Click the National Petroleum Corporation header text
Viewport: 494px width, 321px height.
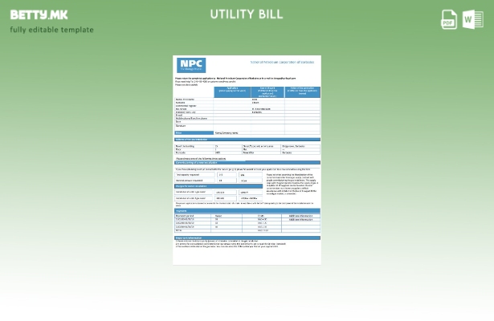pyautogui.click(x=282, y=62)
